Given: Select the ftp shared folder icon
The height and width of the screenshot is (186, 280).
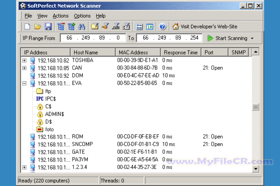Looking at the screenshot, I should [x=40, y=91].
